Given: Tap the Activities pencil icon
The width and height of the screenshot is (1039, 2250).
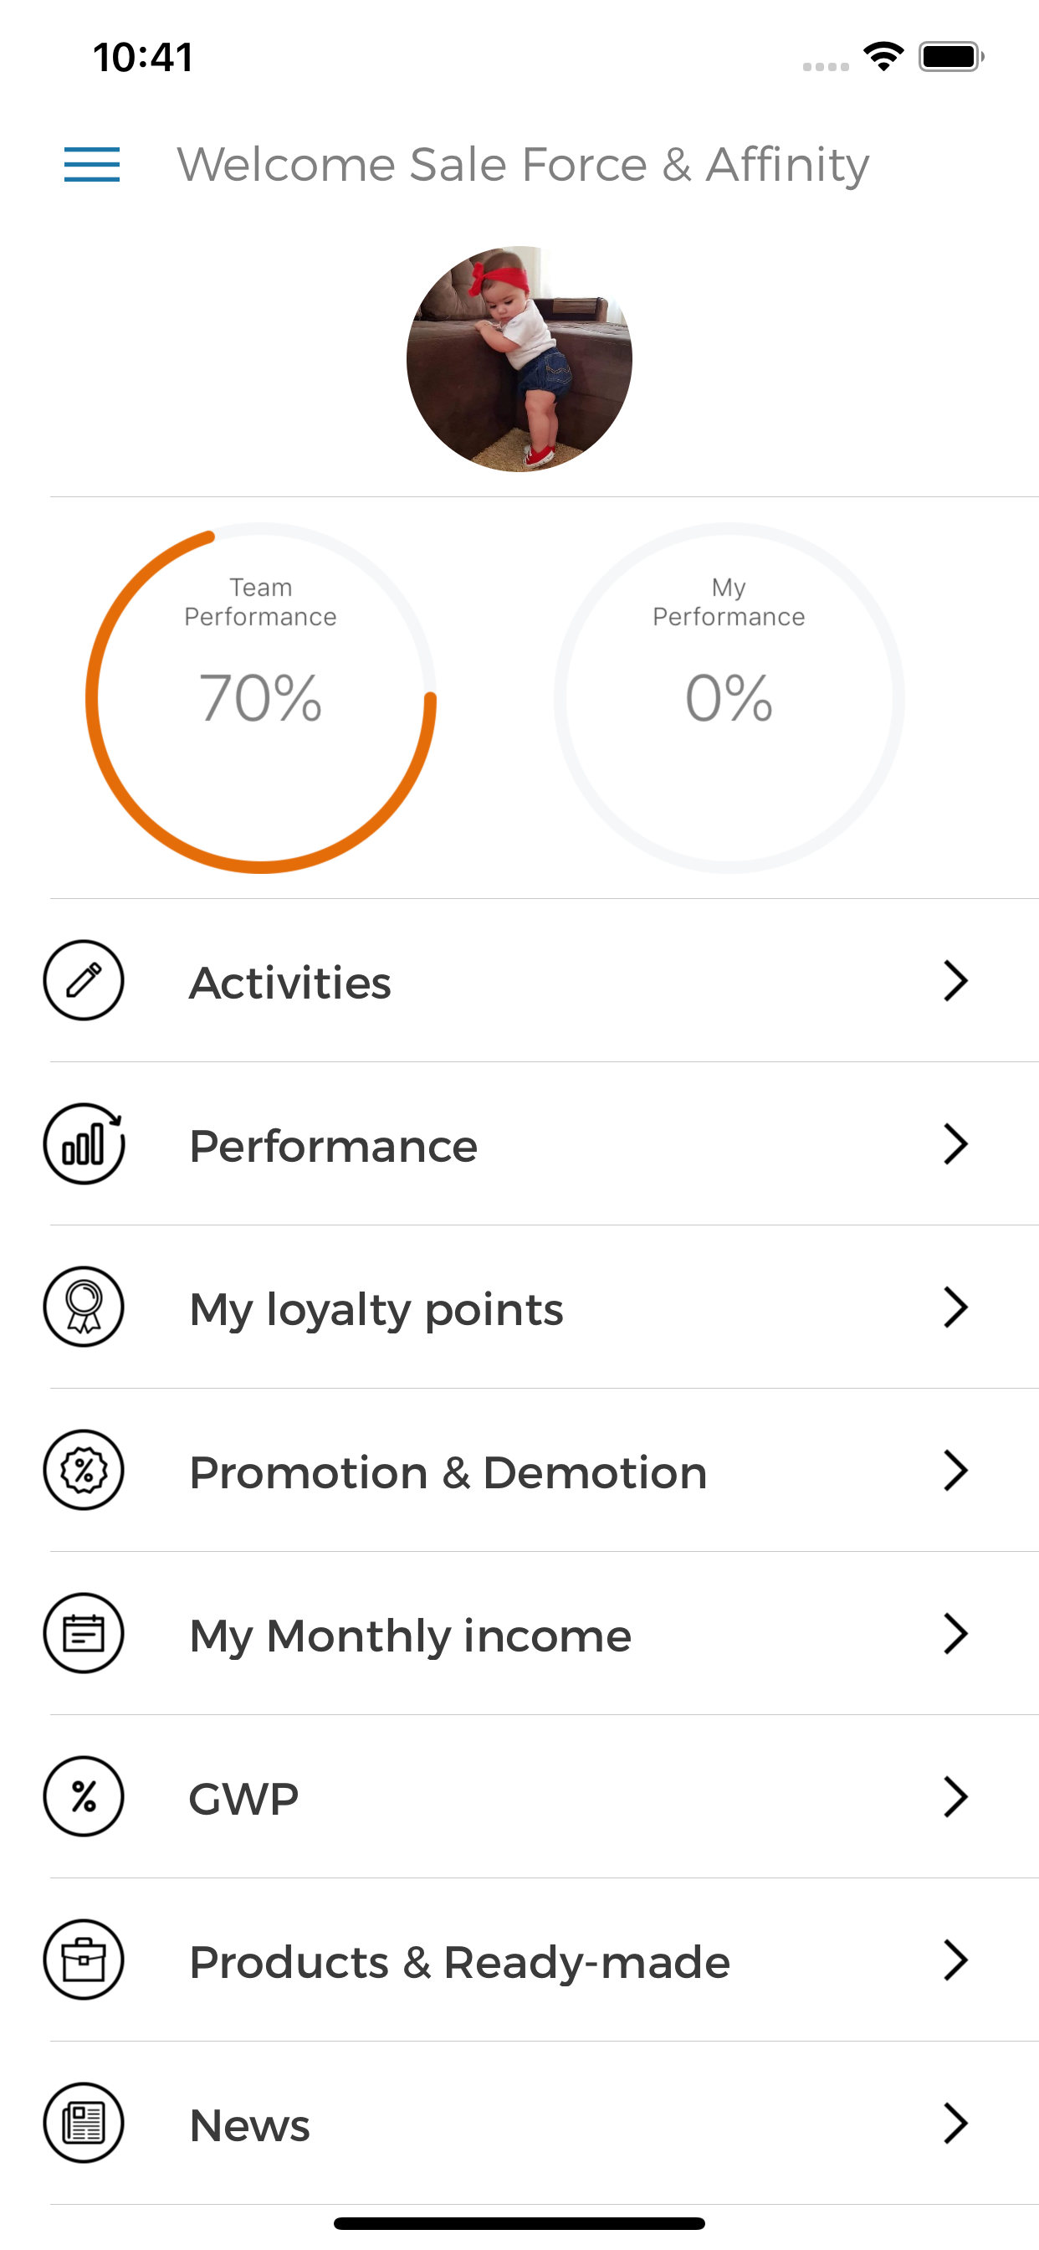Looking at the screenshot, I should click(84, 980).
